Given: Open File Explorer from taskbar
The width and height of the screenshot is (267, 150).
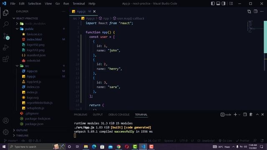Looking at the screenshot, I should pos(86,147).
